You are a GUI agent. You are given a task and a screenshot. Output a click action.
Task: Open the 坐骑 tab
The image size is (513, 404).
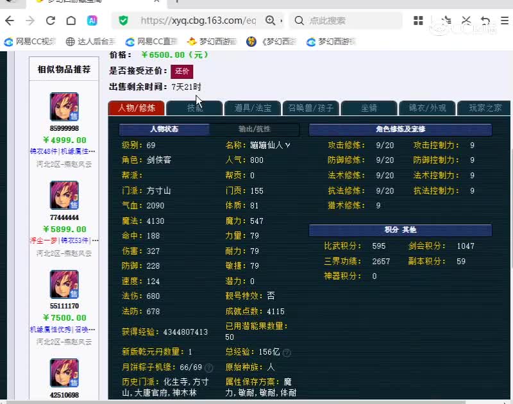coord(369,108)
